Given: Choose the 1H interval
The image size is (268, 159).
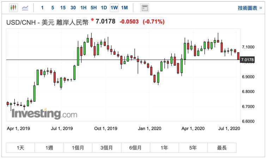Looking at the screenshot, I should pyautogui.click(x=84, y=8).
